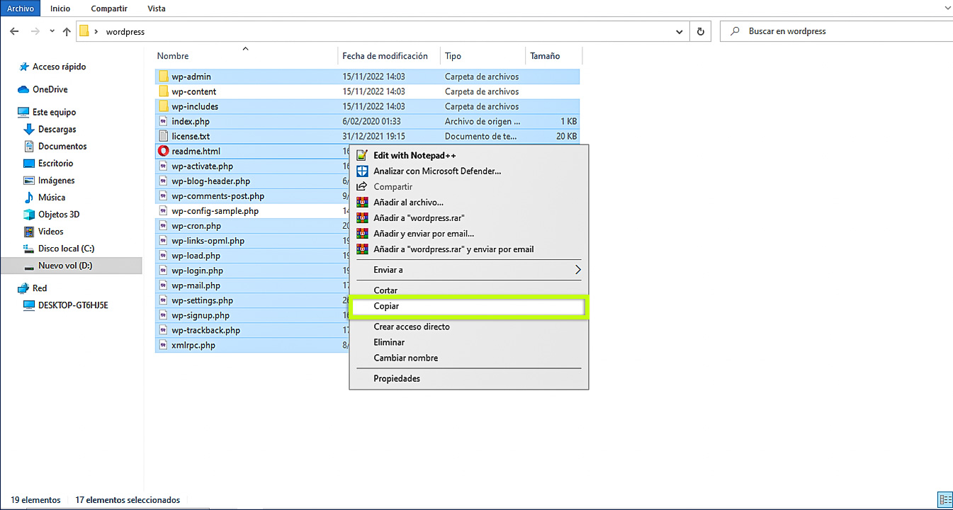Open the Compartir ribbon tab
The height and width of the screenshot is (510, 953).
[x=109, y=8]
